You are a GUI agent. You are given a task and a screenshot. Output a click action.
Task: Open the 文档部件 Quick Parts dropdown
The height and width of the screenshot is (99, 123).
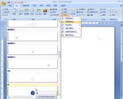coord(81,9)
